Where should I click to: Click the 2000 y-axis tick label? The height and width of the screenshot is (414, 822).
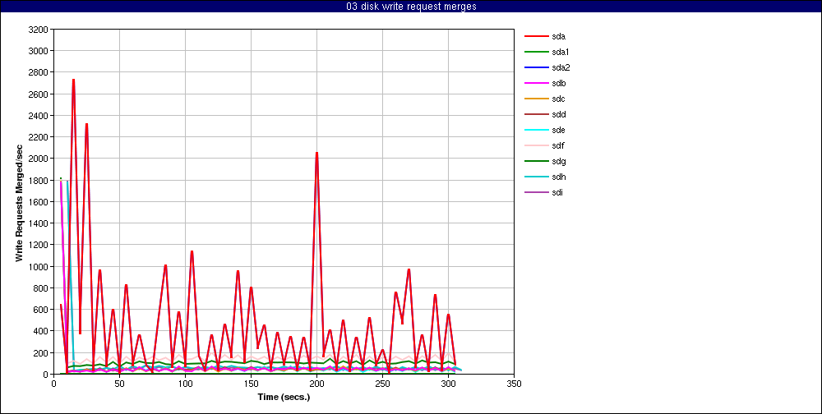click(x=40, y=159)
